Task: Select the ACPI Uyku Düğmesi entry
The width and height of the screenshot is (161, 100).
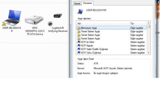Action: (x=112, y=53)
